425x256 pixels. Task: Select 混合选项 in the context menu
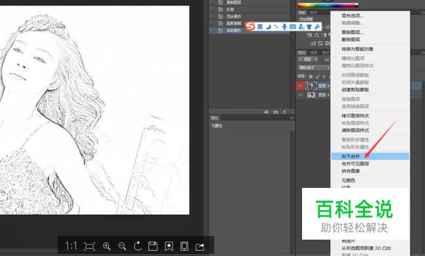click(352, 16)
